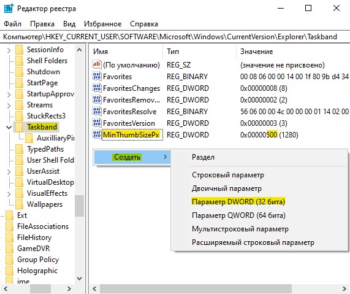Viewport: 350px width, 294px height.
Task: Click the value 0x00000500 (1280)
Action: [x=269, y=134]
